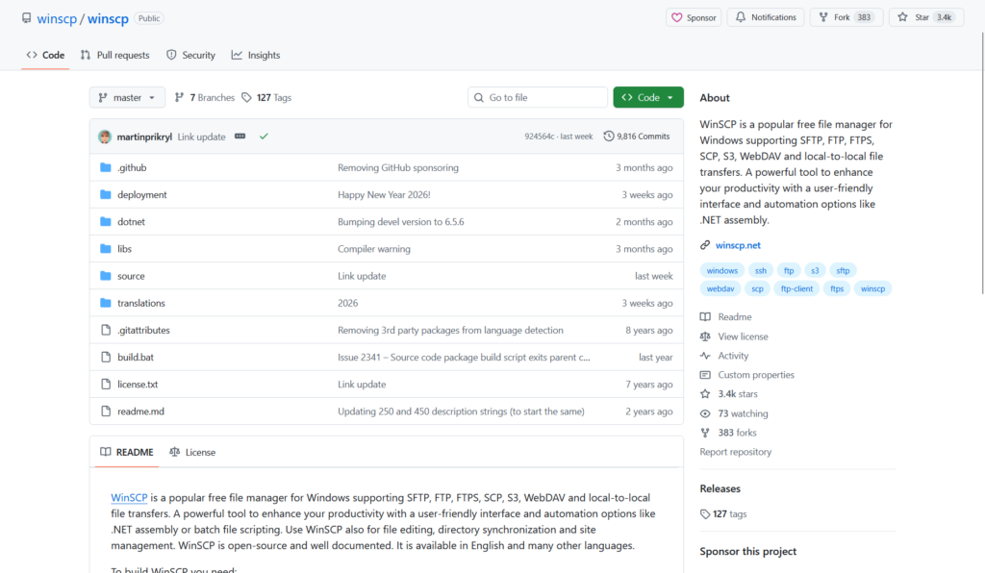Click the 127 Tags icon link

point(266,97)
